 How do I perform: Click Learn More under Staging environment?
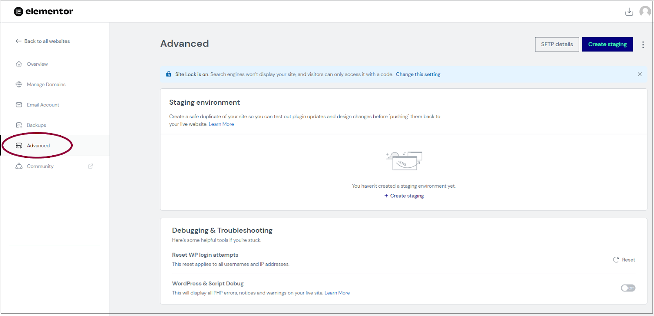(222, 124)
